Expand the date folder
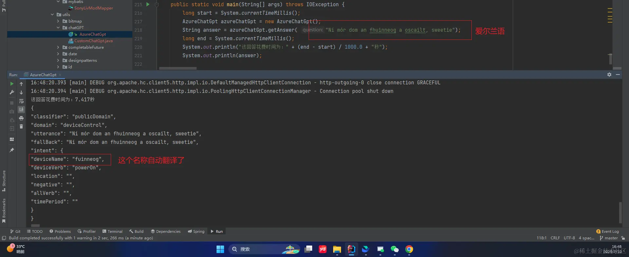The width and height of the screenshot is (629, 257). point(58,54)
